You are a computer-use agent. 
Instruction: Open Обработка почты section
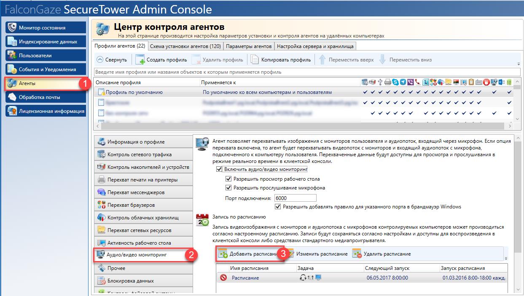click(x=45, y=97)
